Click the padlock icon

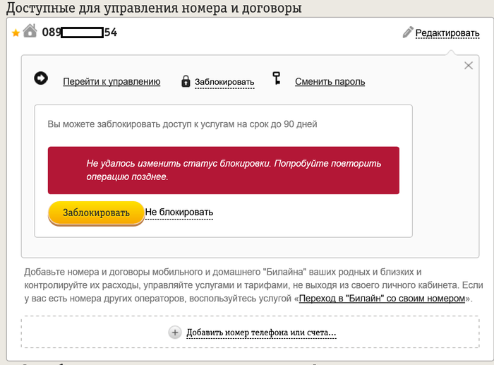[186, 81]
